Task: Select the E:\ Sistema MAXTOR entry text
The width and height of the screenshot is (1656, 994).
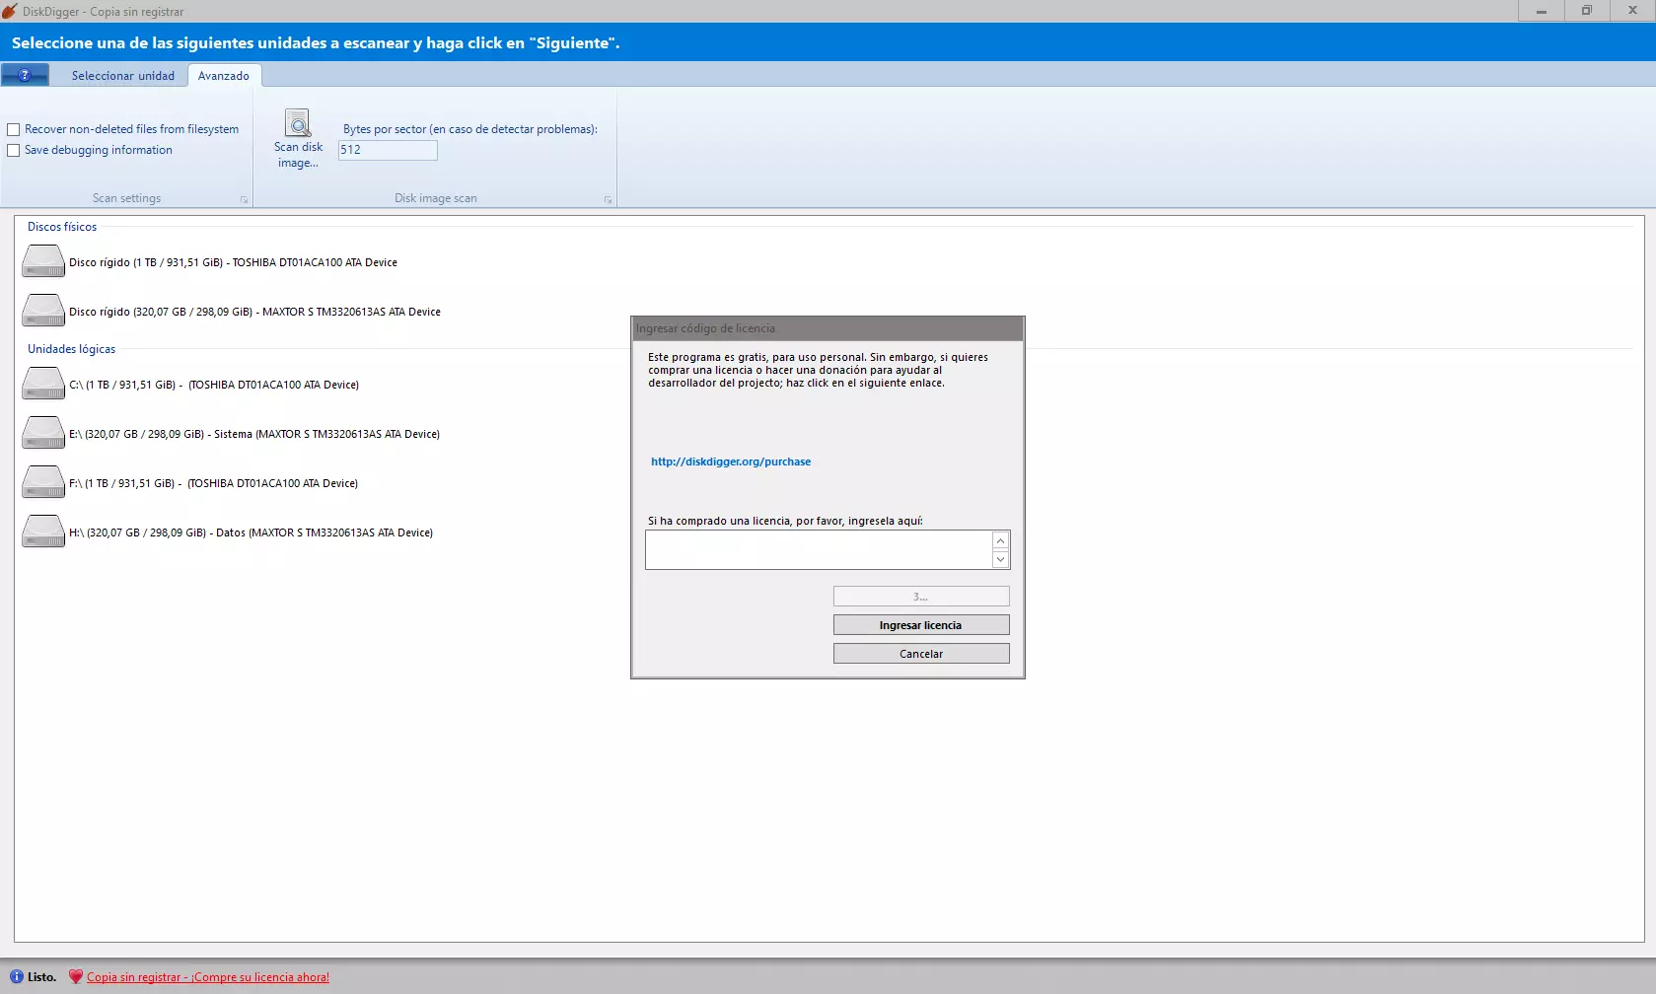Action: [x=254, y=434]
